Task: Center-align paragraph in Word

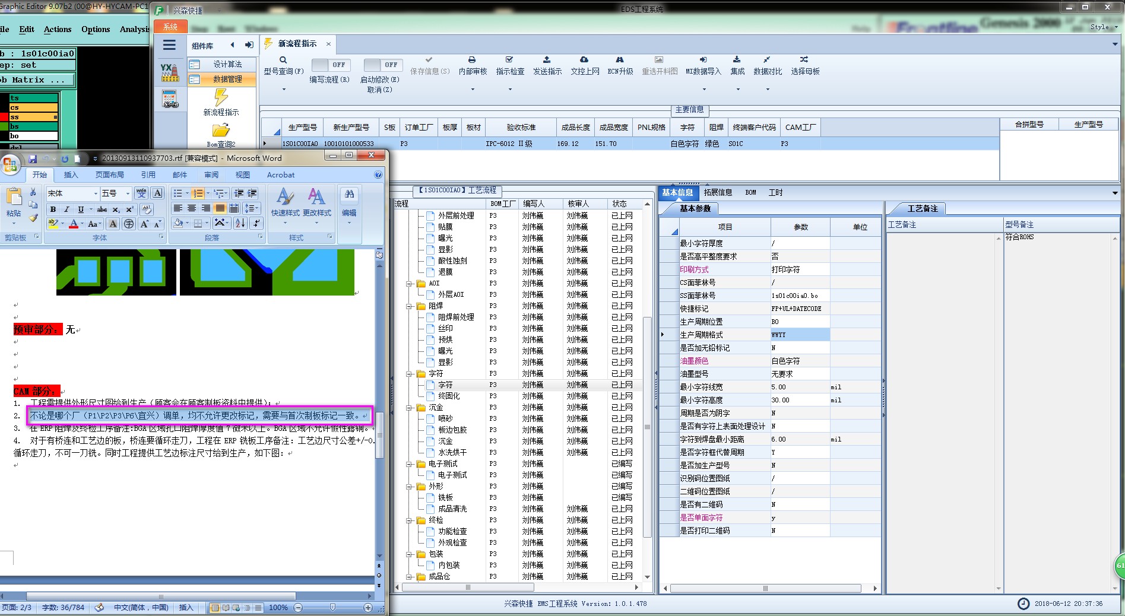Action: pos(192,208)
